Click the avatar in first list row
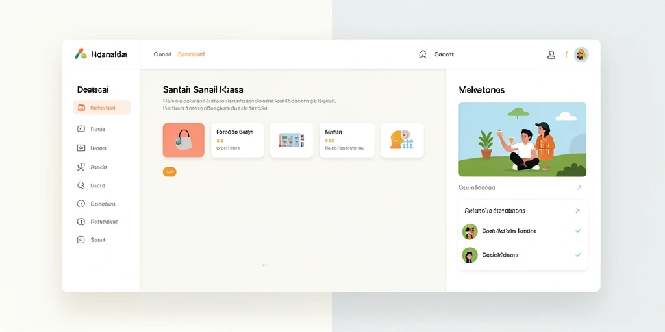 tap(470, 231)
